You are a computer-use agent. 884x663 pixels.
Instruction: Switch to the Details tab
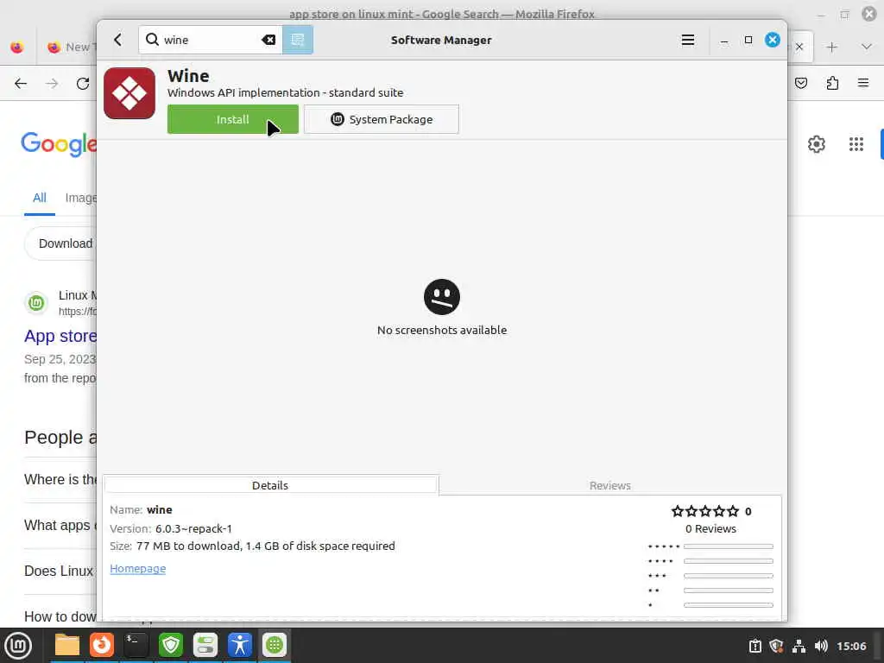[270, 485]
